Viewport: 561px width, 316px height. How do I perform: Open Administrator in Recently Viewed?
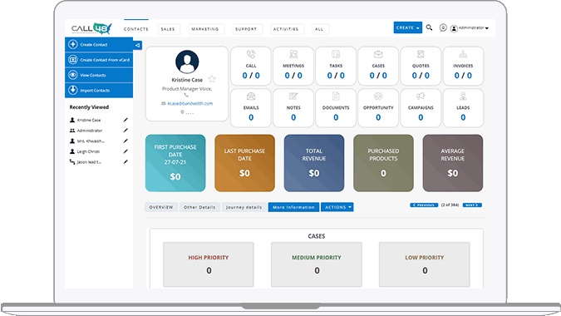(90, 131)
